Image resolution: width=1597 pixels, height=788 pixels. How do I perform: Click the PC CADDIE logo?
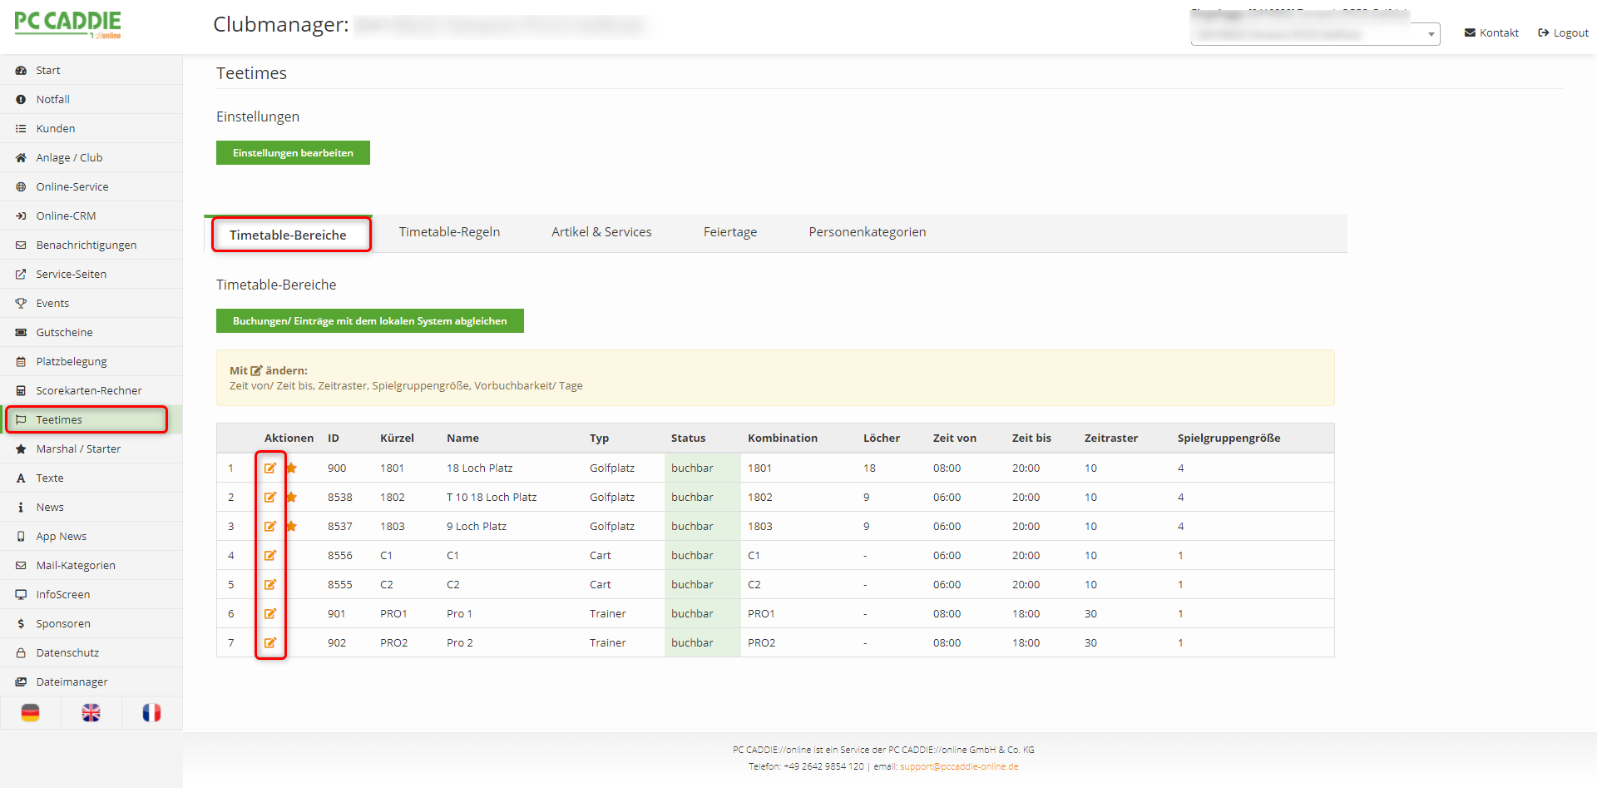(x=68, y=24)
